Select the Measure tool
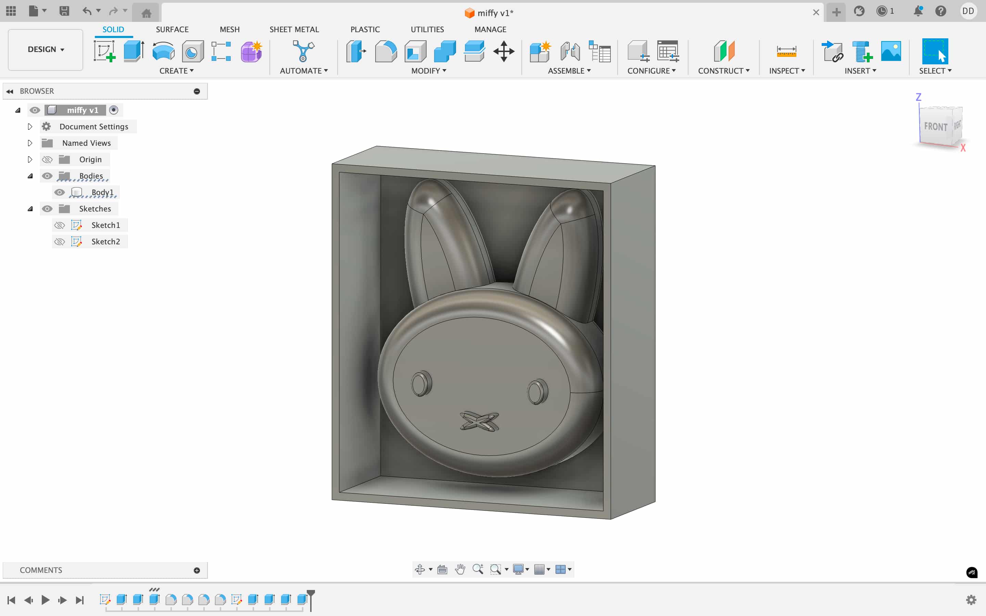Screen dimensions: 986x616 pyautogui.click(x=786, y=51)
